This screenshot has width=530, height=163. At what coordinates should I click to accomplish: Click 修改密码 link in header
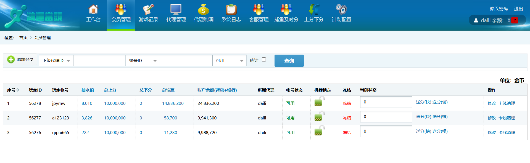tap(499, 9)
